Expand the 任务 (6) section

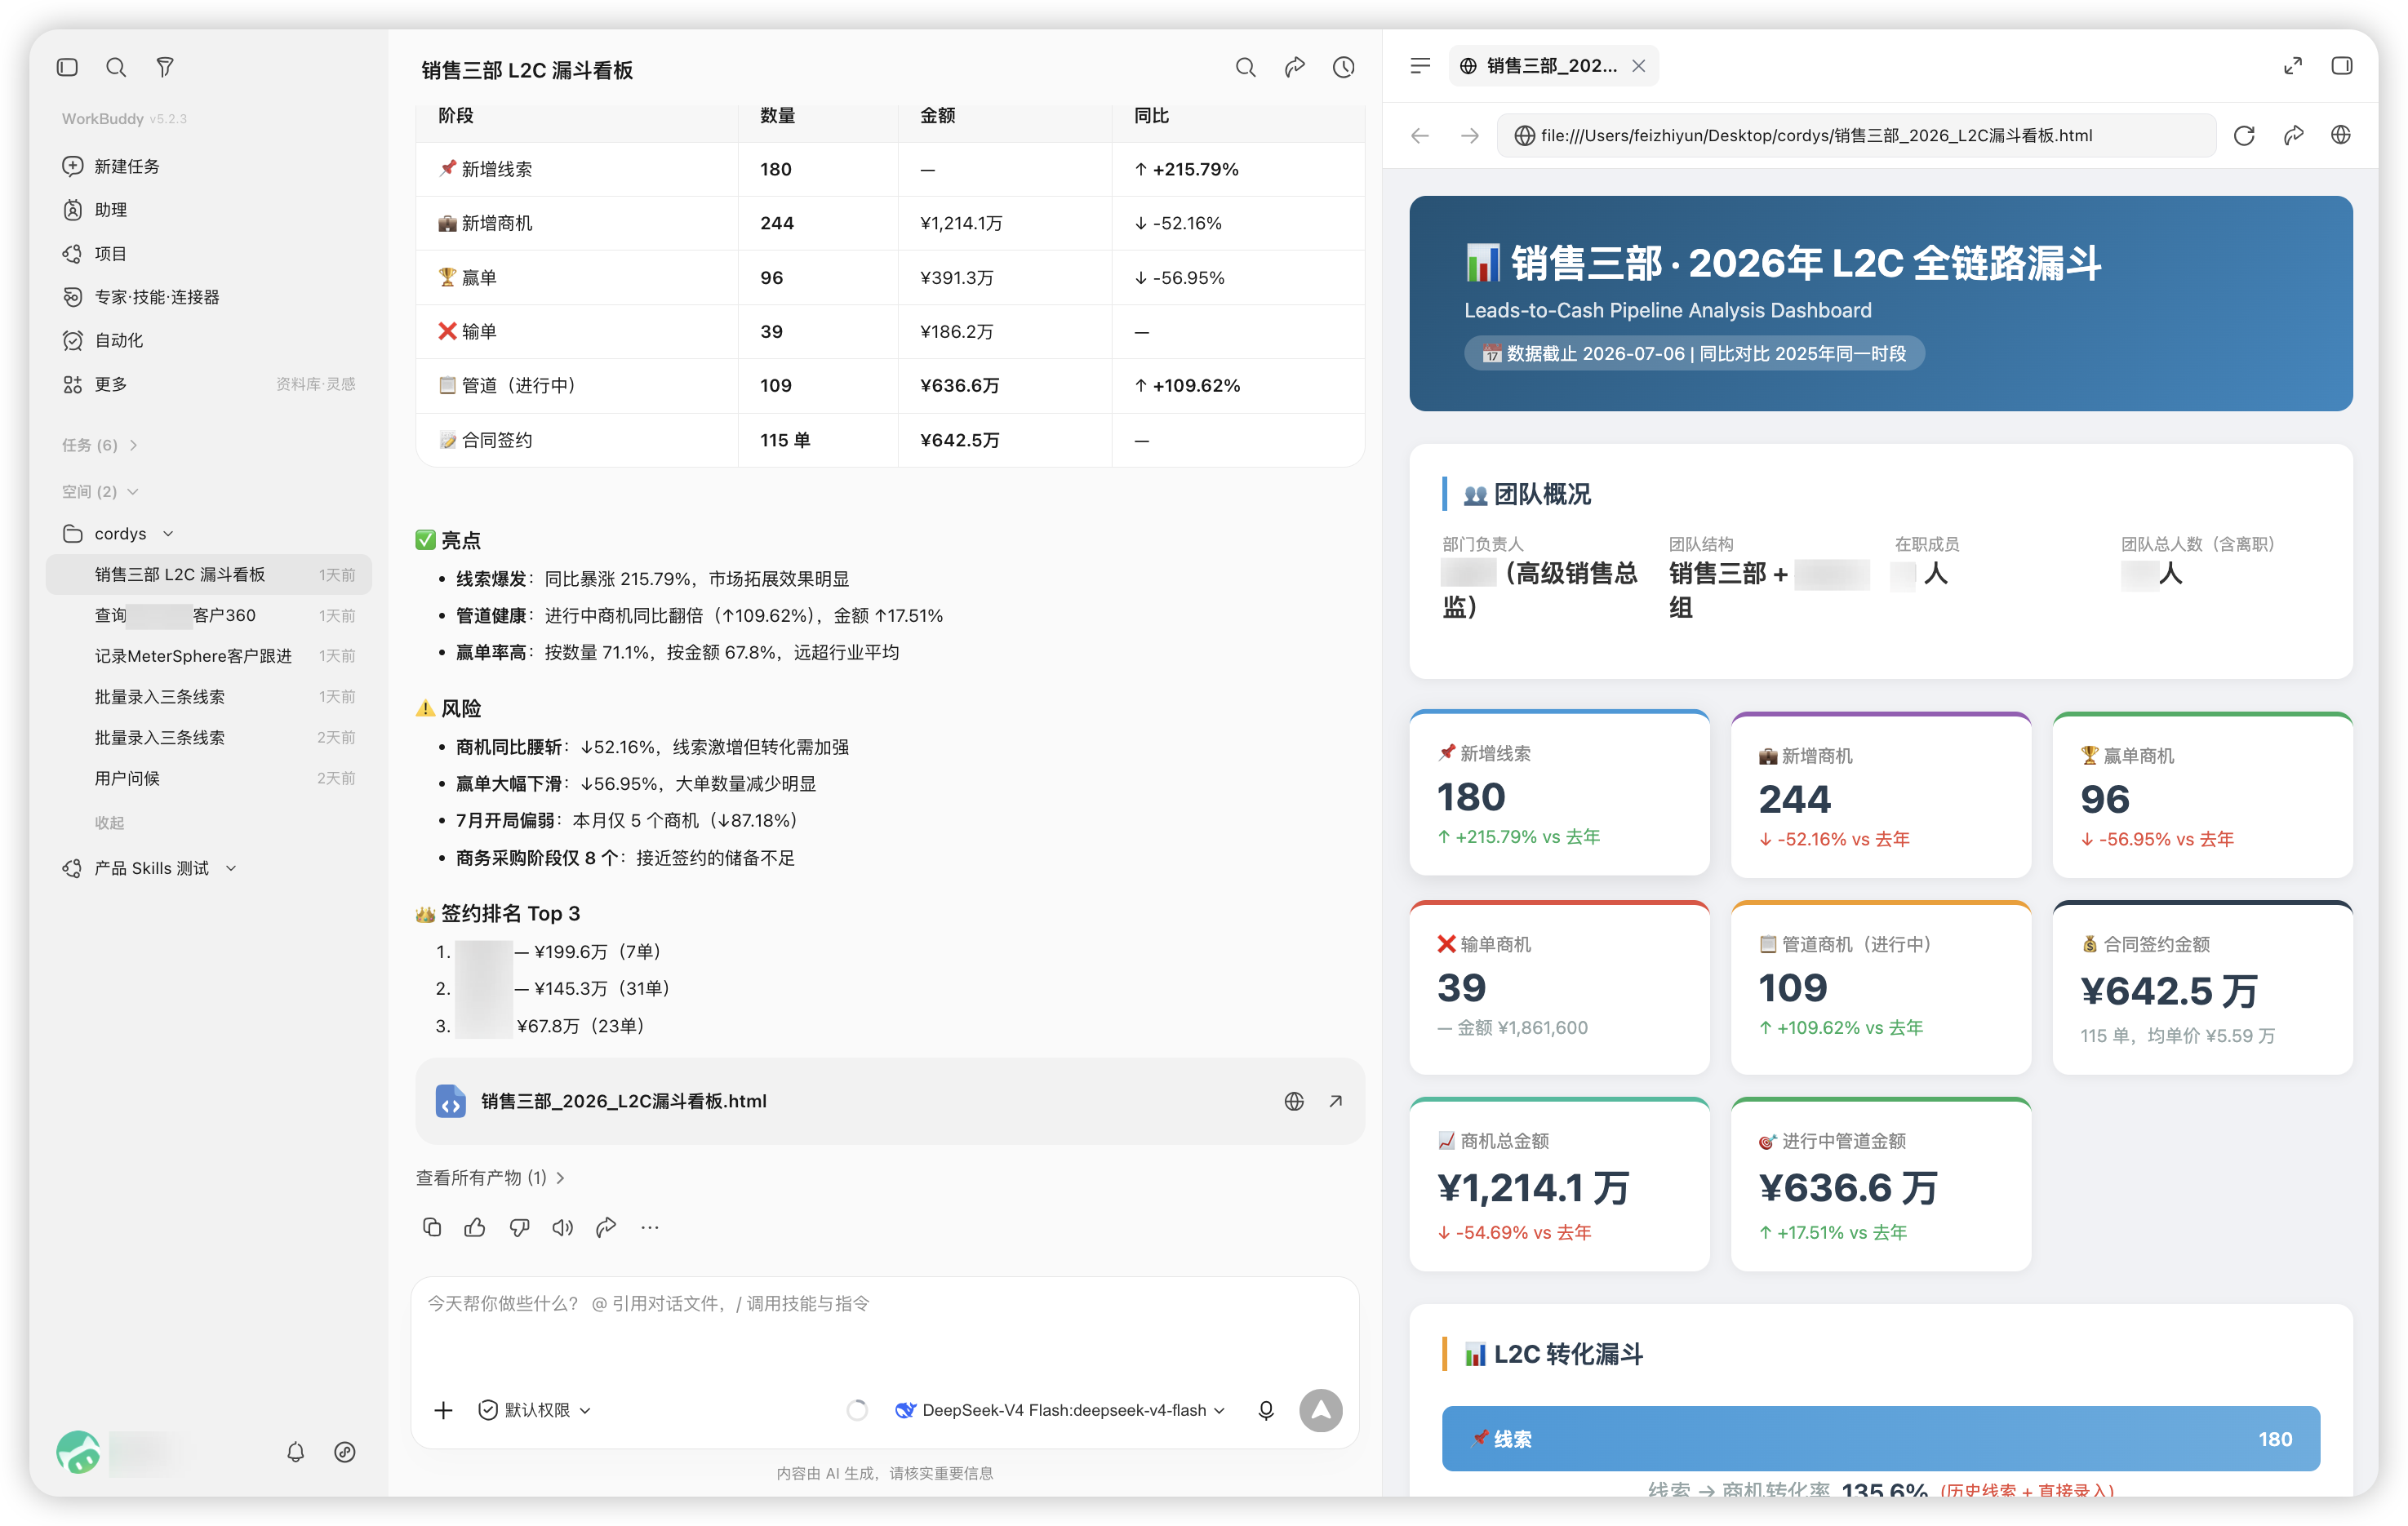pos(100,445)
